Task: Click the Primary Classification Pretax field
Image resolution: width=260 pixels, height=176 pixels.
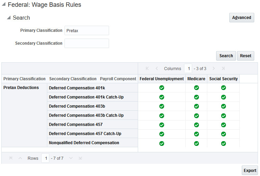Action: (x=87, y=30)
